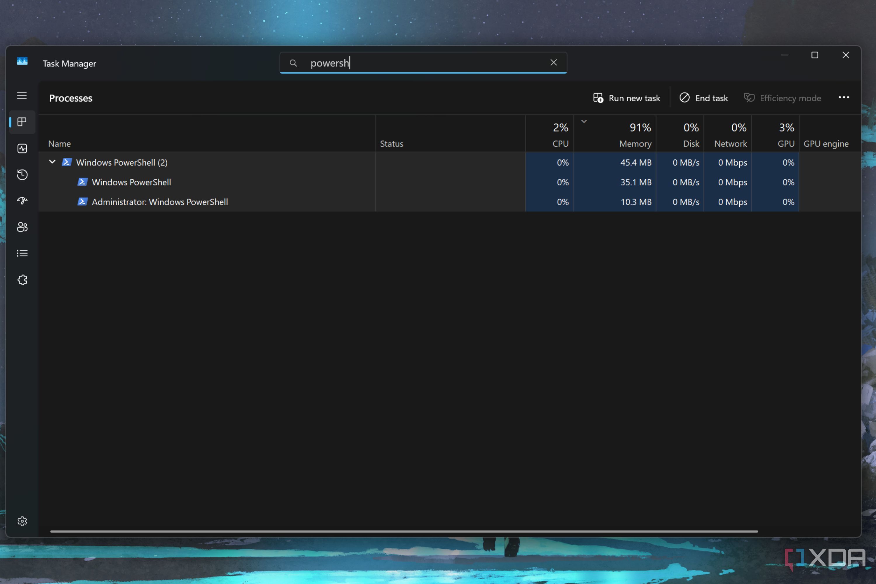The width and height of the screenshot is (876, 584).
Task: Click the PowerShell icon in the group row
Action: (x=67, y=162)
